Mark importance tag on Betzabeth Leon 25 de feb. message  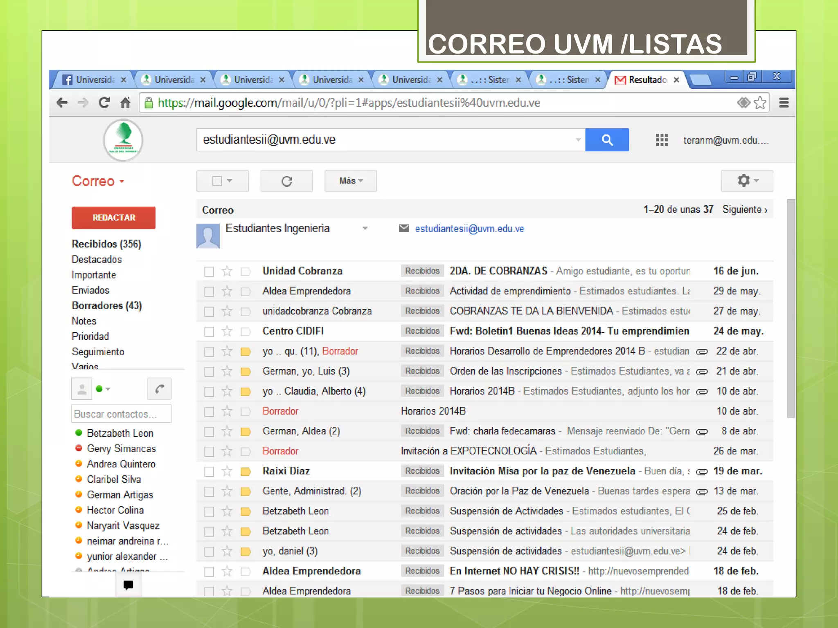coord(246,511)
